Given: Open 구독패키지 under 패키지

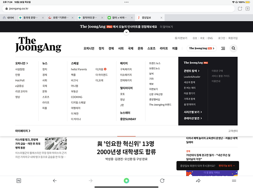Looking at the screenshot, I should point(126,69).
